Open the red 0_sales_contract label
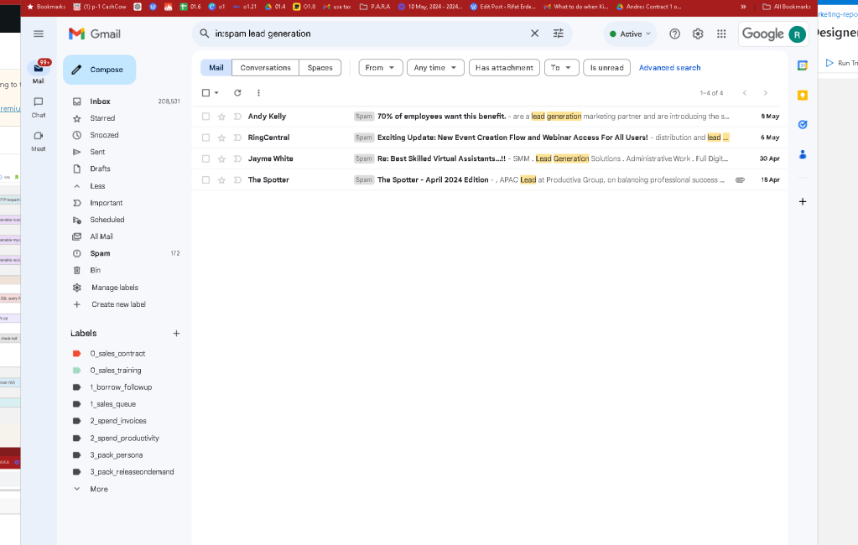The height and width of the screenshot is (545, 858). click(117, 354)
